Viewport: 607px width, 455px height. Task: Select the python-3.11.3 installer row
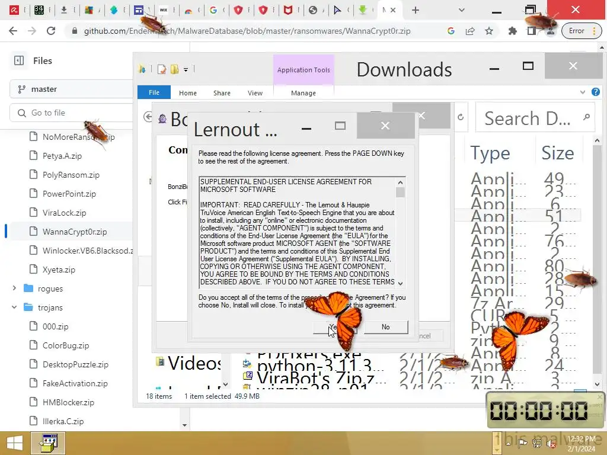[x=314, y=365]
